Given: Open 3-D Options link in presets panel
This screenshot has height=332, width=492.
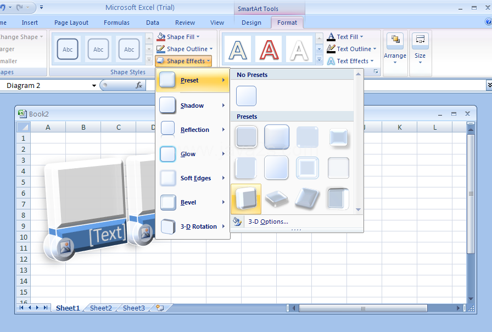Looking at the screenshot, I should pos(269,222).
